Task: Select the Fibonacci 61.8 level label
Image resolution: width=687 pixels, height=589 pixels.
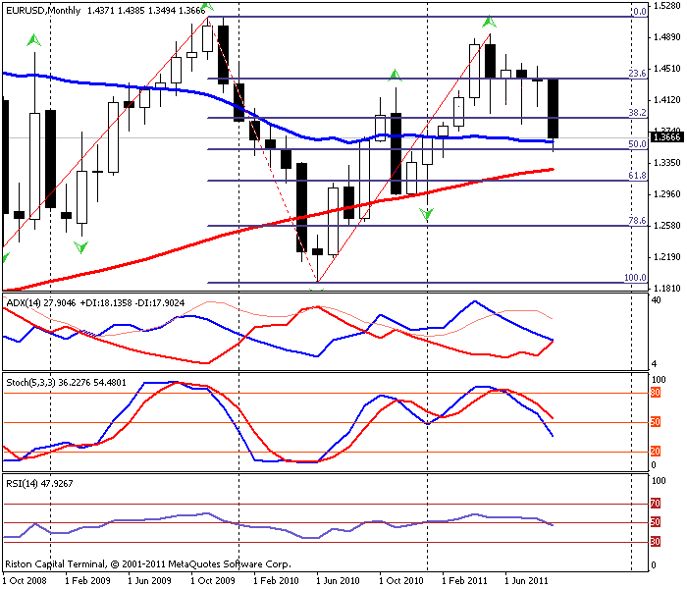Action: [x=638, y=176]
